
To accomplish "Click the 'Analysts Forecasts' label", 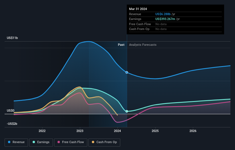I will (x=143, y=45).
